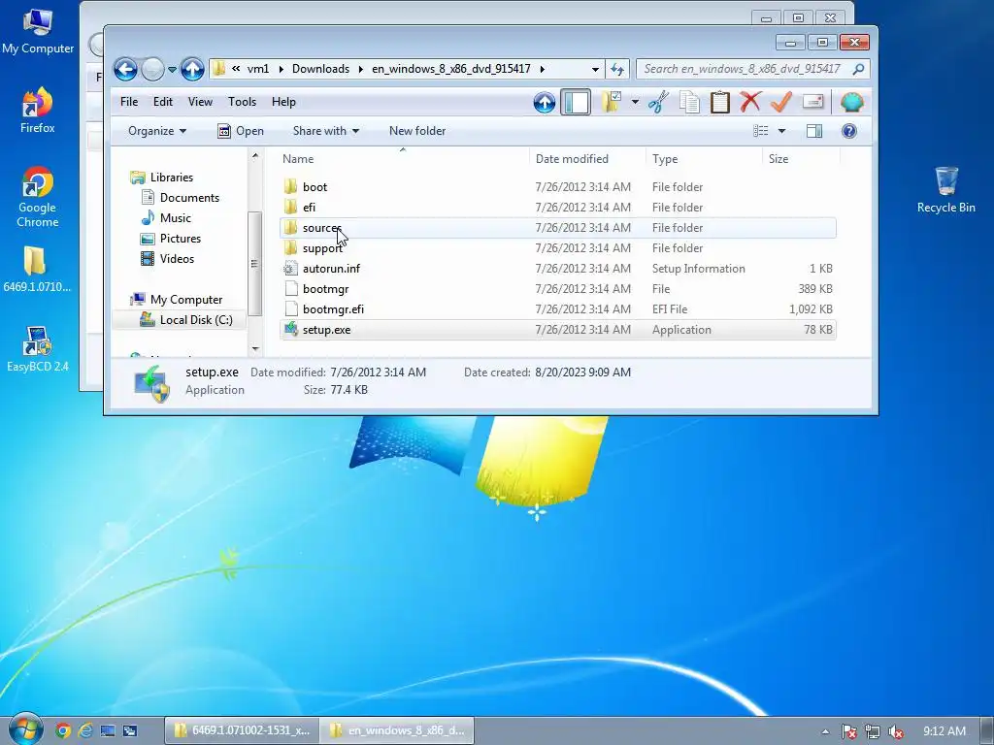The width and height of the screenshot is (994, 745).
Task: Click the Cut scissors icon
Action: [x=659, y=102]
